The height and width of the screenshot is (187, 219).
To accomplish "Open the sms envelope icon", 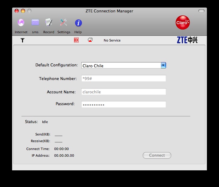I will tap(35, 22).
